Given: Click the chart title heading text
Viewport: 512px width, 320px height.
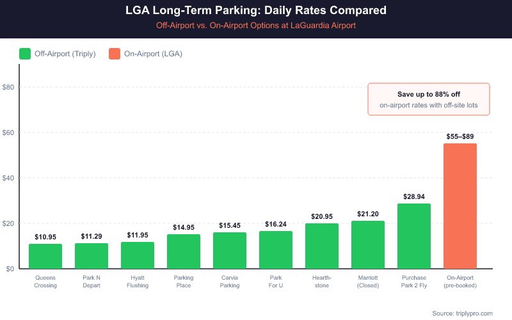Looking at the screenshot, I should [256, 11].
